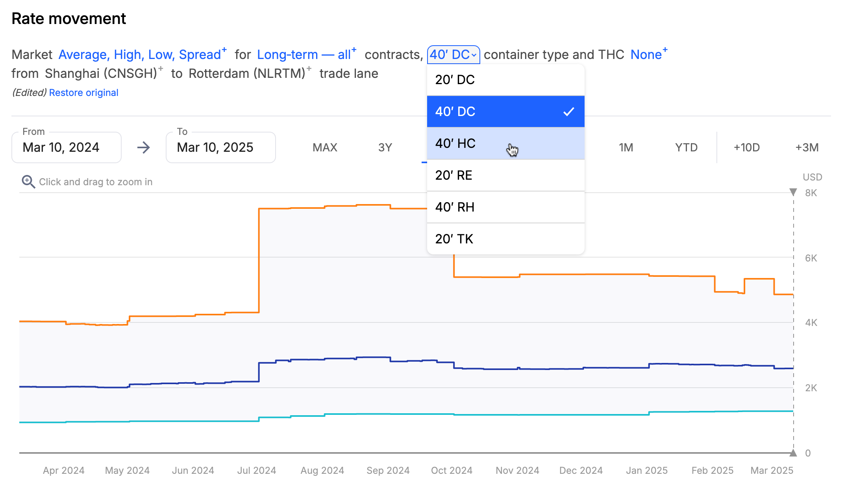
Task: Click the 8K y-axis value
Action: (x=811, y=193)
